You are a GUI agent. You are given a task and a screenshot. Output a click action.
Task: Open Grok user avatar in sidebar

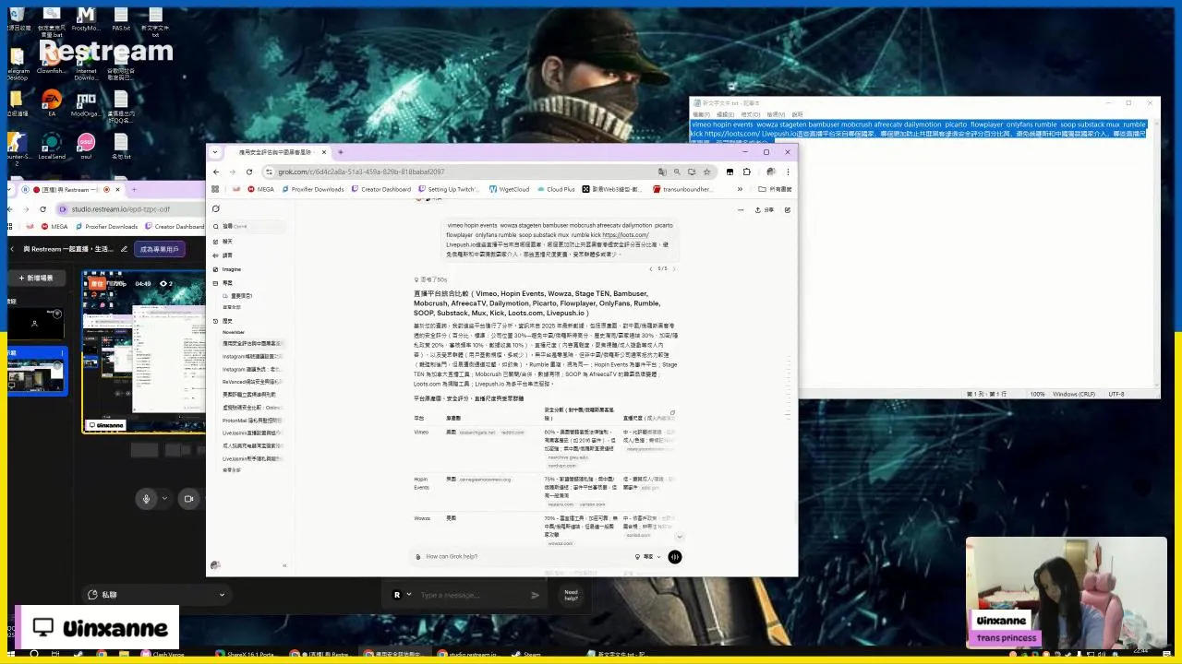point(215,565)
